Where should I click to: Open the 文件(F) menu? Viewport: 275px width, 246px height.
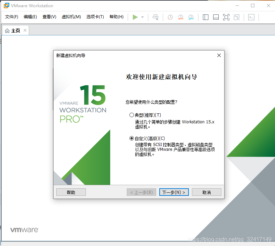pos(12,17)
